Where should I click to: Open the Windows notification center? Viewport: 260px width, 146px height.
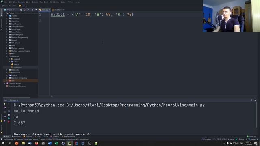click(256, 143)
